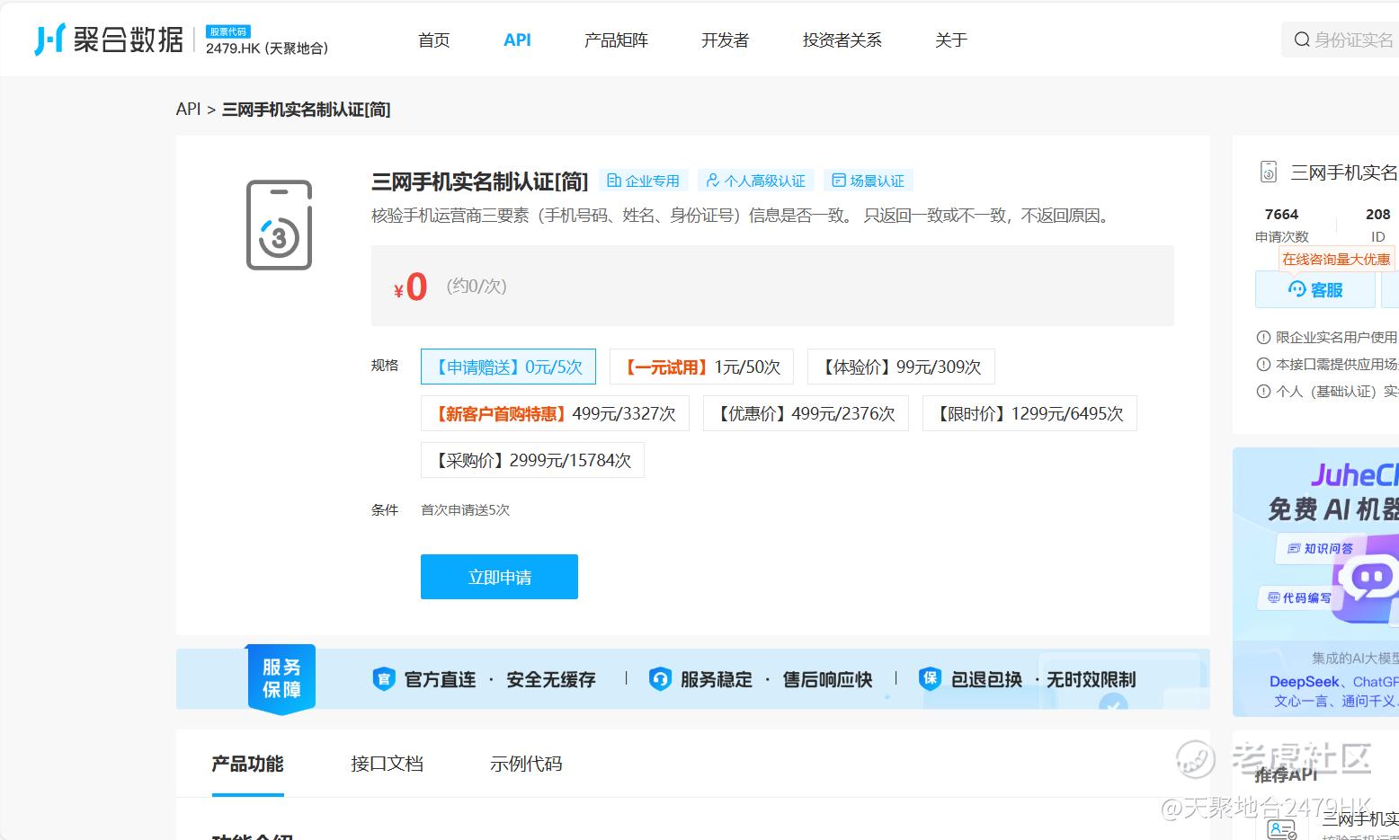1399x840 pixels.
Task: Select the 【新客户首购特惠】499元/3327次 option
Action: coord(555,413)
